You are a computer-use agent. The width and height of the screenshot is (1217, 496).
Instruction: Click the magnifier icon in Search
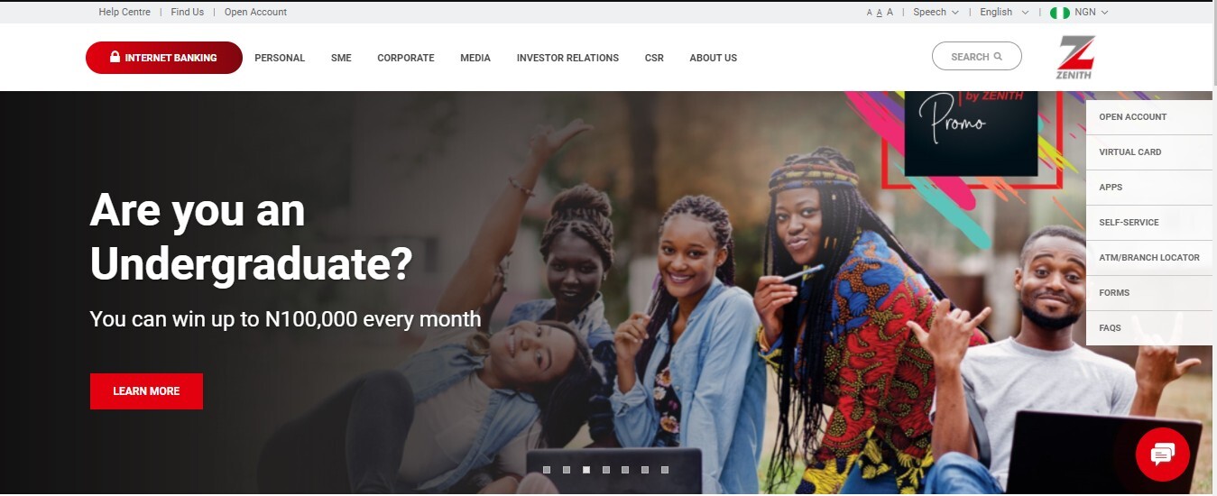(x=998, y=57)
